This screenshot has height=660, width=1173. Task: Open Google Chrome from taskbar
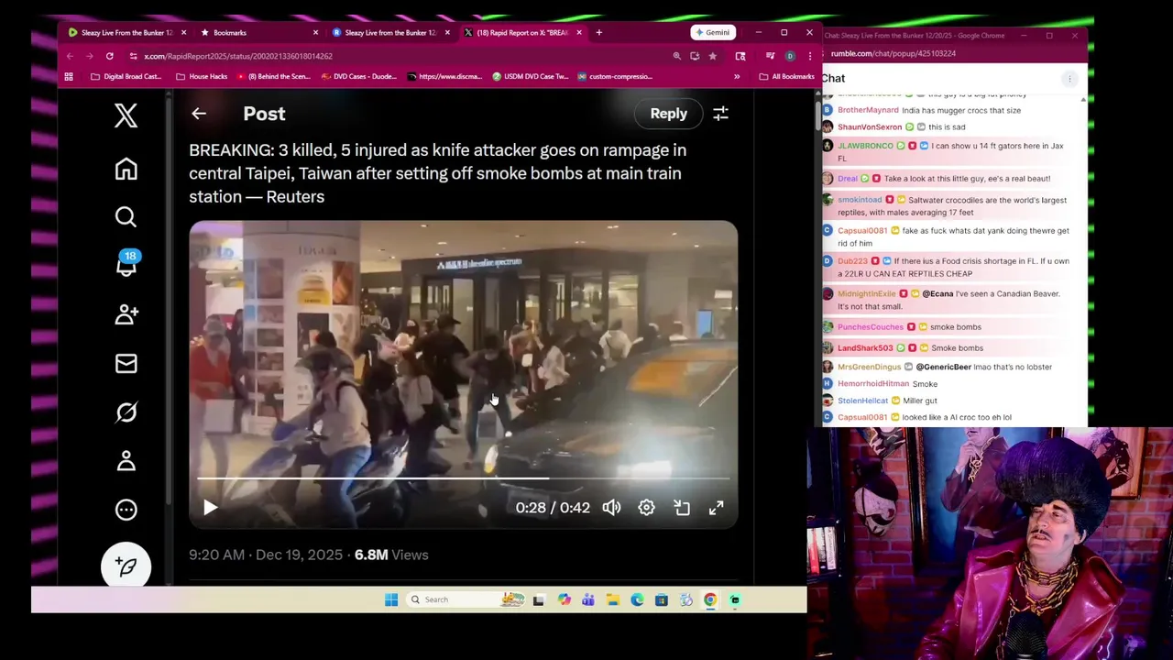710,599
